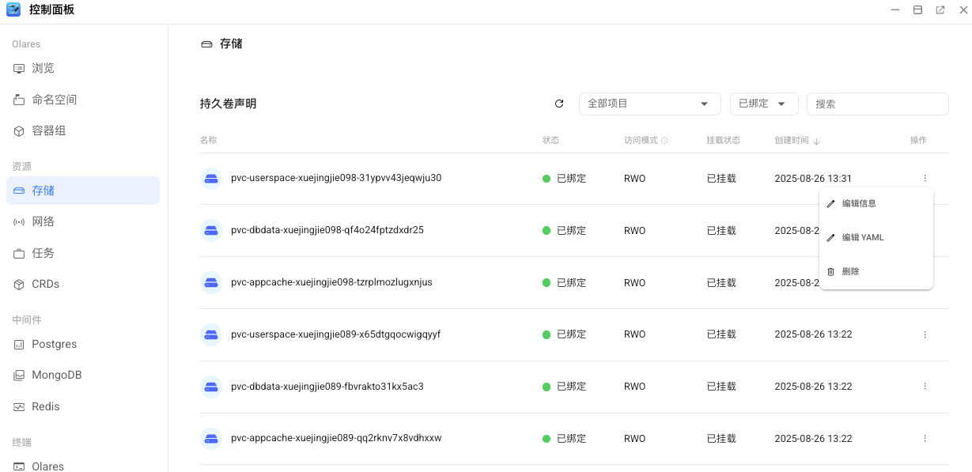Expand the 全部项目 project dropdown
972x472 pixels.
(x=649, y=104)
